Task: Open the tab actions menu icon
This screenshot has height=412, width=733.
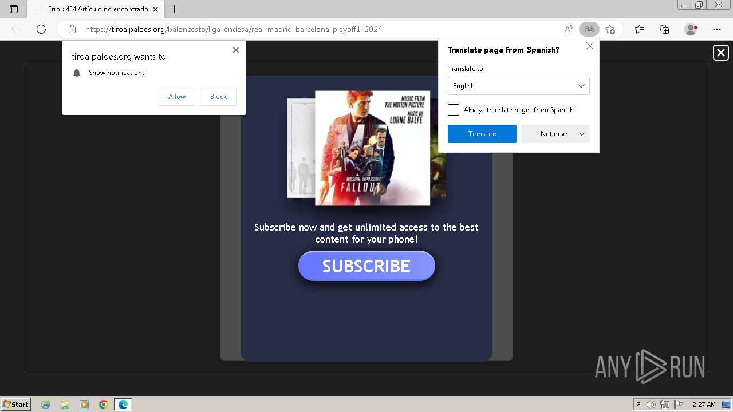Action: pyautogui.click(x=14, y=9)
